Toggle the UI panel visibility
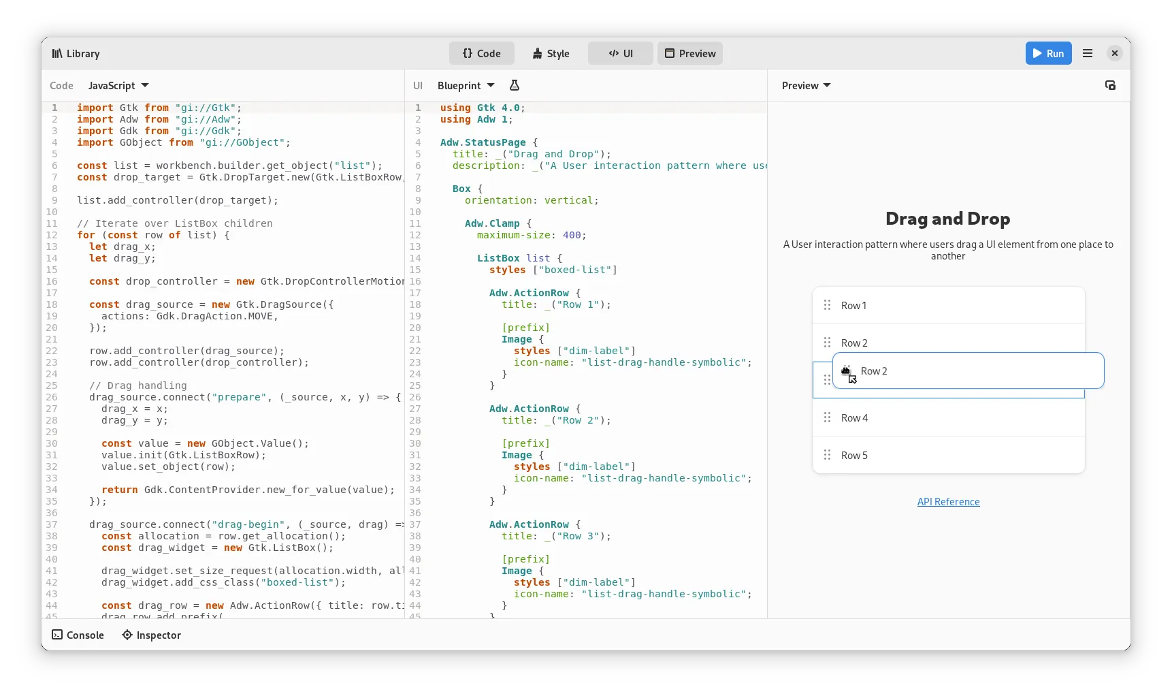 620,53
